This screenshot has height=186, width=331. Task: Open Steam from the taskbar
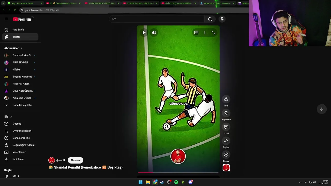tap(162, 182)
